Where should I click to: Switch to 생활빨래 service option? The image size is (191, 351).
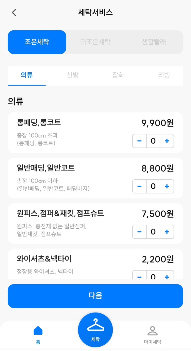154,42
